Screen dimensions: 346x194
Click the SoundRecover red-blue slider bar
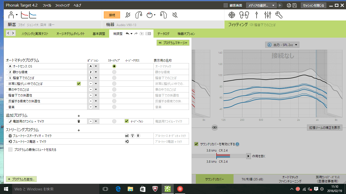click(x=223, y=156)
